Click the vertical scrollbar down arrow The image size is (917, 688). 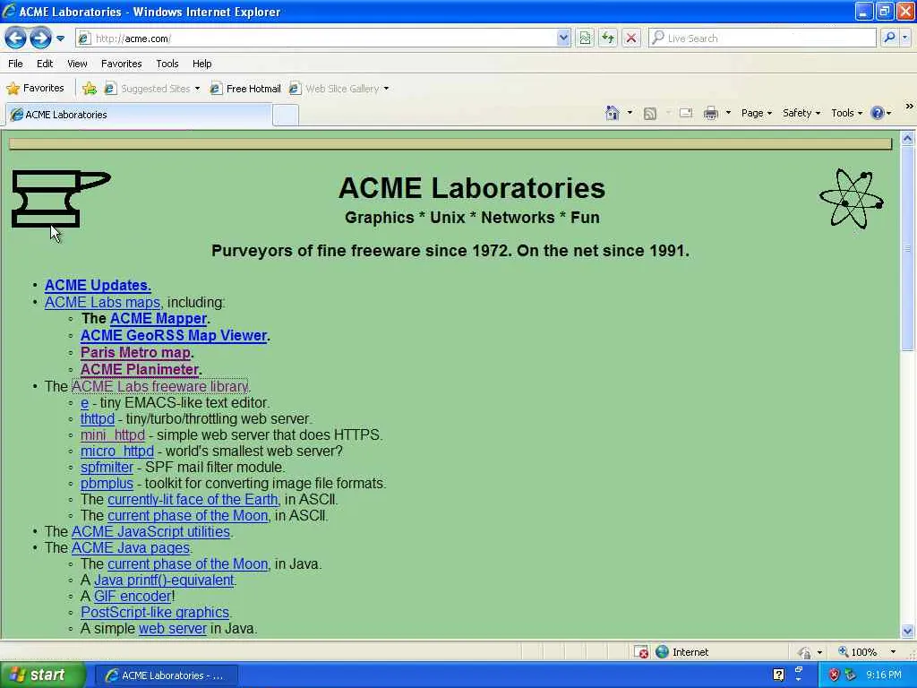(x=908, y=631)
